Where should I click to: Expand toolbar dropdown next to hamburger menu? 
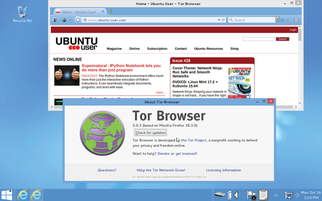(x=288, y=20)
